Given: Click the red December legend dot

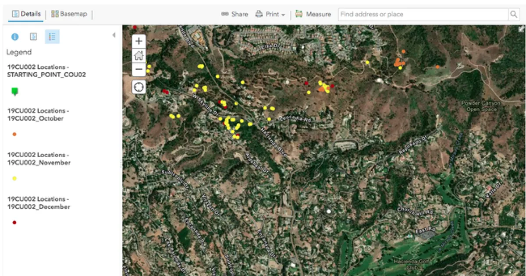Looking at the screenshot, I should point(14,223).
